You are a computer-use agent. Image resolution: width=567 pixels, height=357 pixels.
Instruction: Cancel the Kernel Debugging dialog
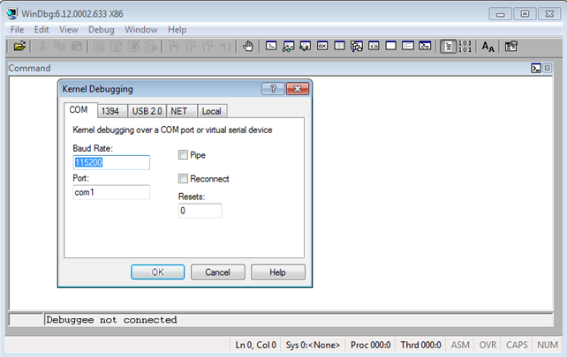[217, 272]
